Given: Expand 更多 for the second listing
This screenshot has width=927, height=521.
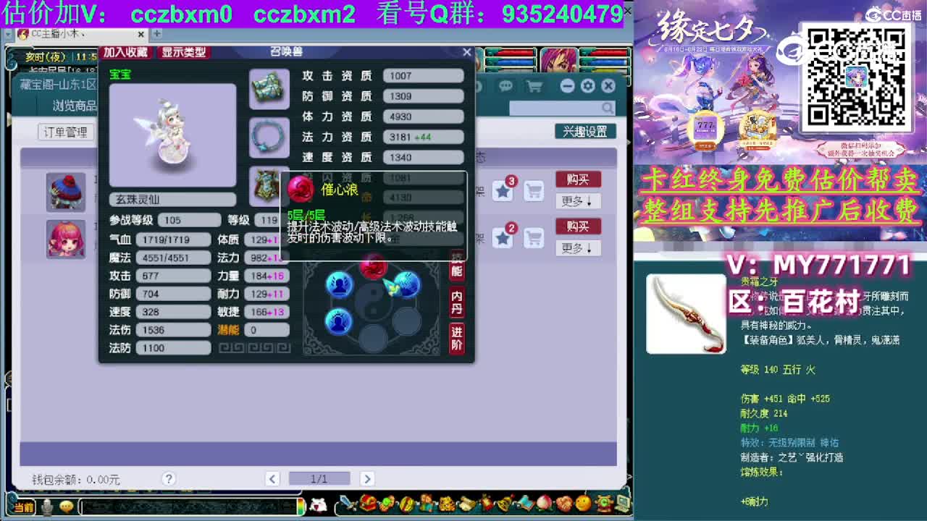Looking at the screenshot, I should tap(578, 248).
